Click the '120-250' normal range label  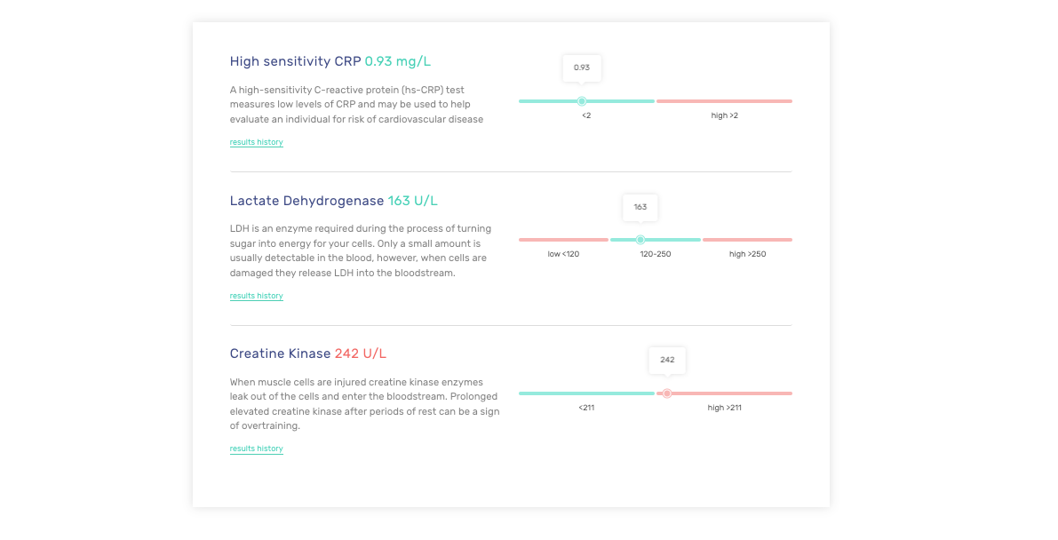click(x=656, y=254)
